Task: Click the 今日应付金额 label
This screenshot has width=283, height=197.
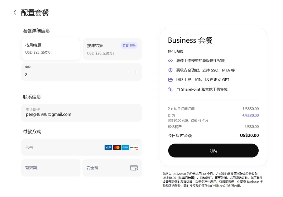Action: coord(180,135)
